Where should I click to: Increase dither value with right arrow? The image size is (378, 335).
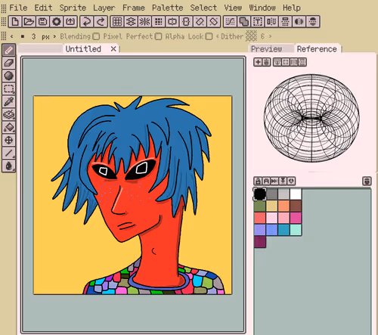(270, 36)
